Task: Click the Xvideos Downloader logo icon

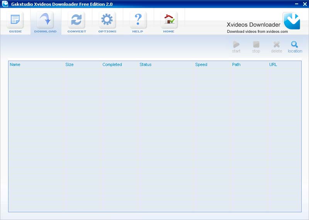Action: click(292, 21)
